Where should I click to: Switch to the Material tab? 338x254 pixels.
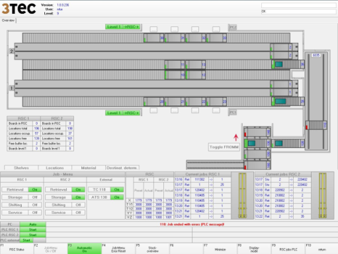[x=89, y=168]
